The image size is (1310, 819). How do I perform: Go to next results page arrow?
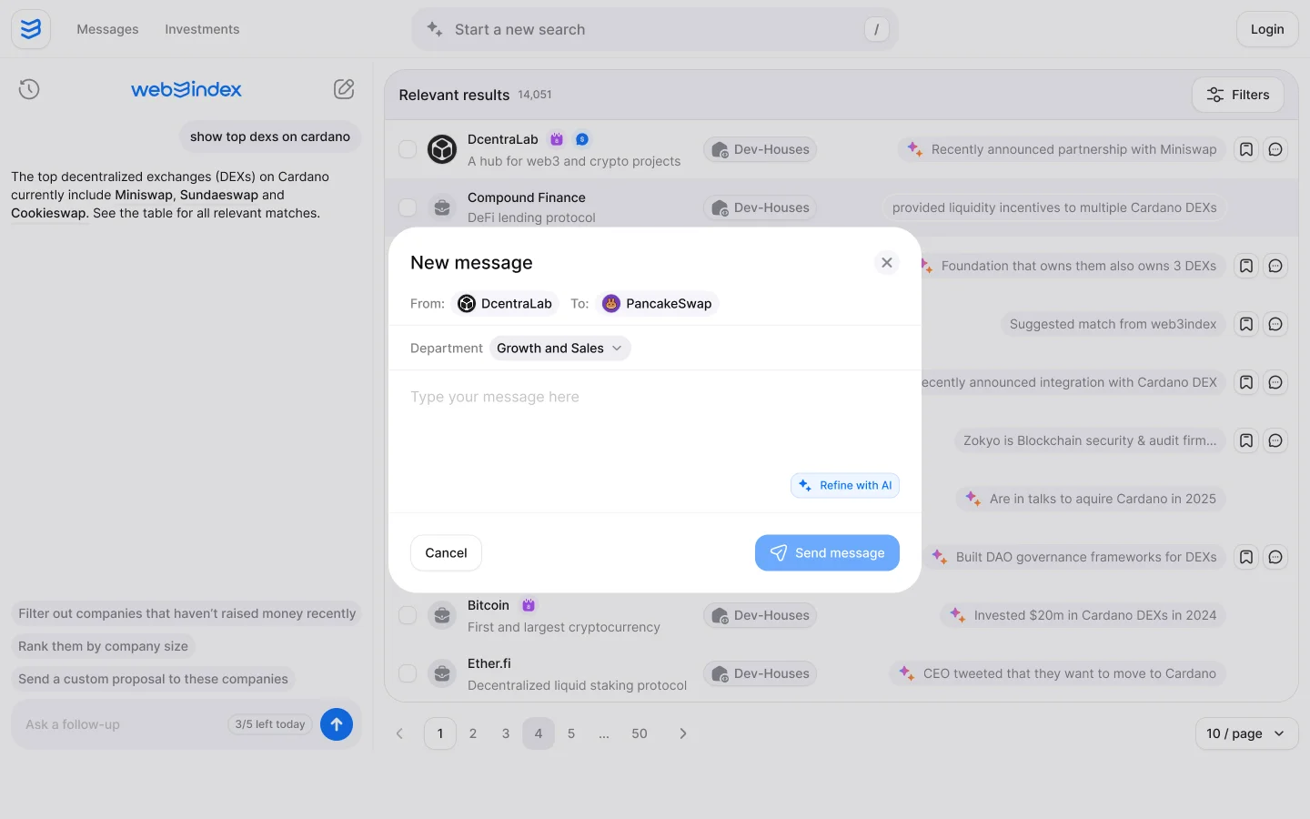[683, 733]
